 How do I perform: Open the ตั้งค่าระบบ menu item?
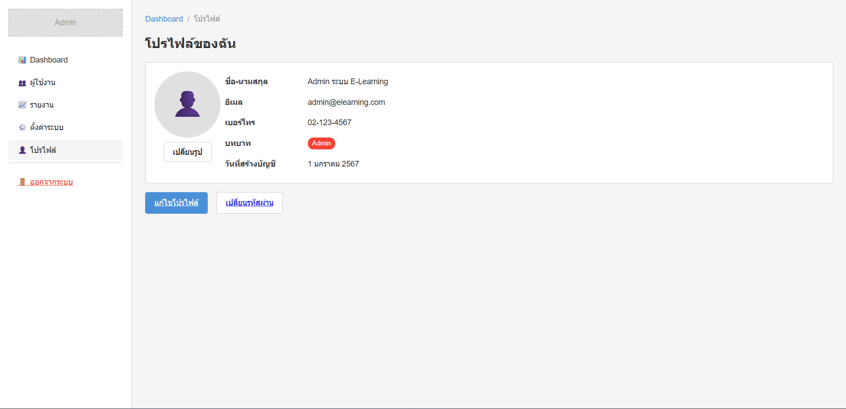pyautogui.click(x=47, y=127)
